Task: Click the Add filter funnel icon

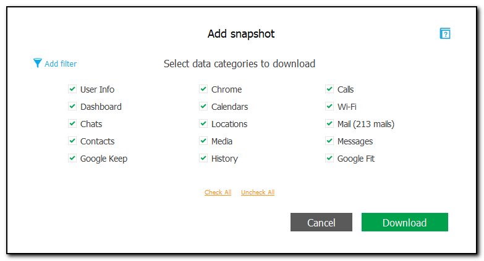Action: pos(38,63)
